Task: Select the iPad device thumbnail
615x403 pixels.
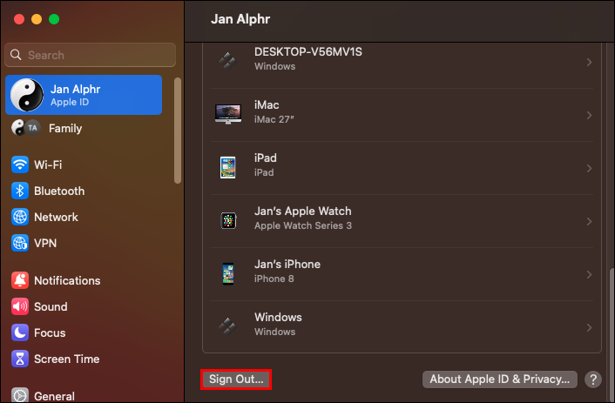Action: pos(227,168)
